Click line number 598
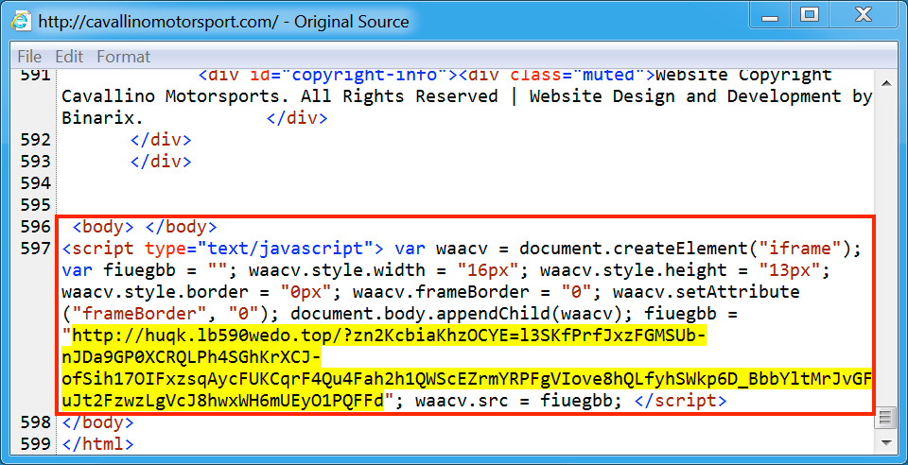Image resolution: width=908 pixels, height=465 pixels. point(37,422)
